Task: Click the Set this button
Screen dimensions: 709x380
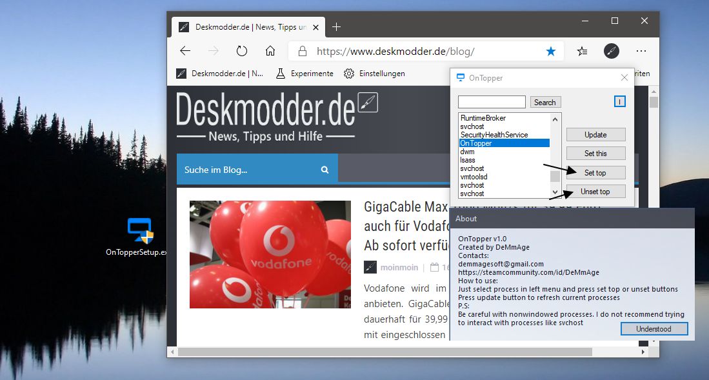Action: 596,154
